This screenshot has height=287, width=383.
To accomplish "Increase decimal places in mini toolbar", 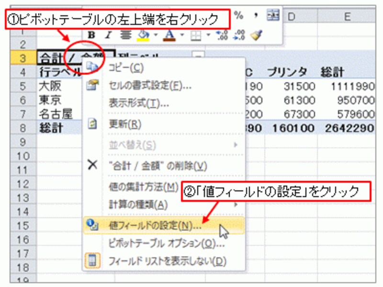I will click(x=223, y=35).
